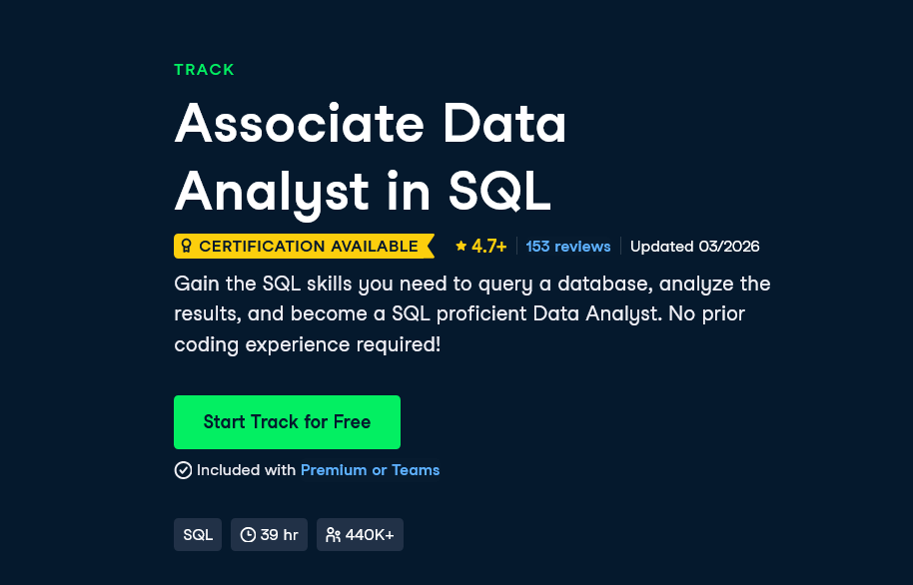Click the certification ribbon award icon
The image size is (913, 585).
(x=187, y=247)
